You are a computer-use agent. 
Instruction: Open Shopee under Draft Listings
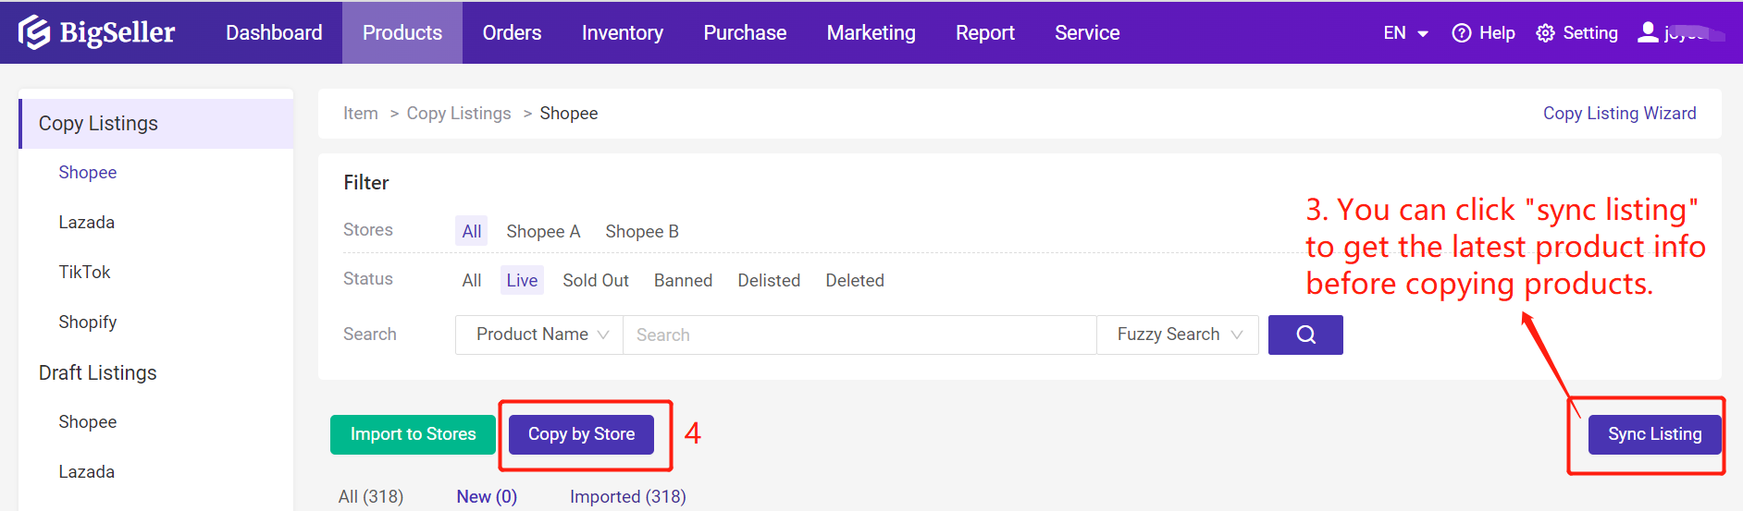[88, 422]
